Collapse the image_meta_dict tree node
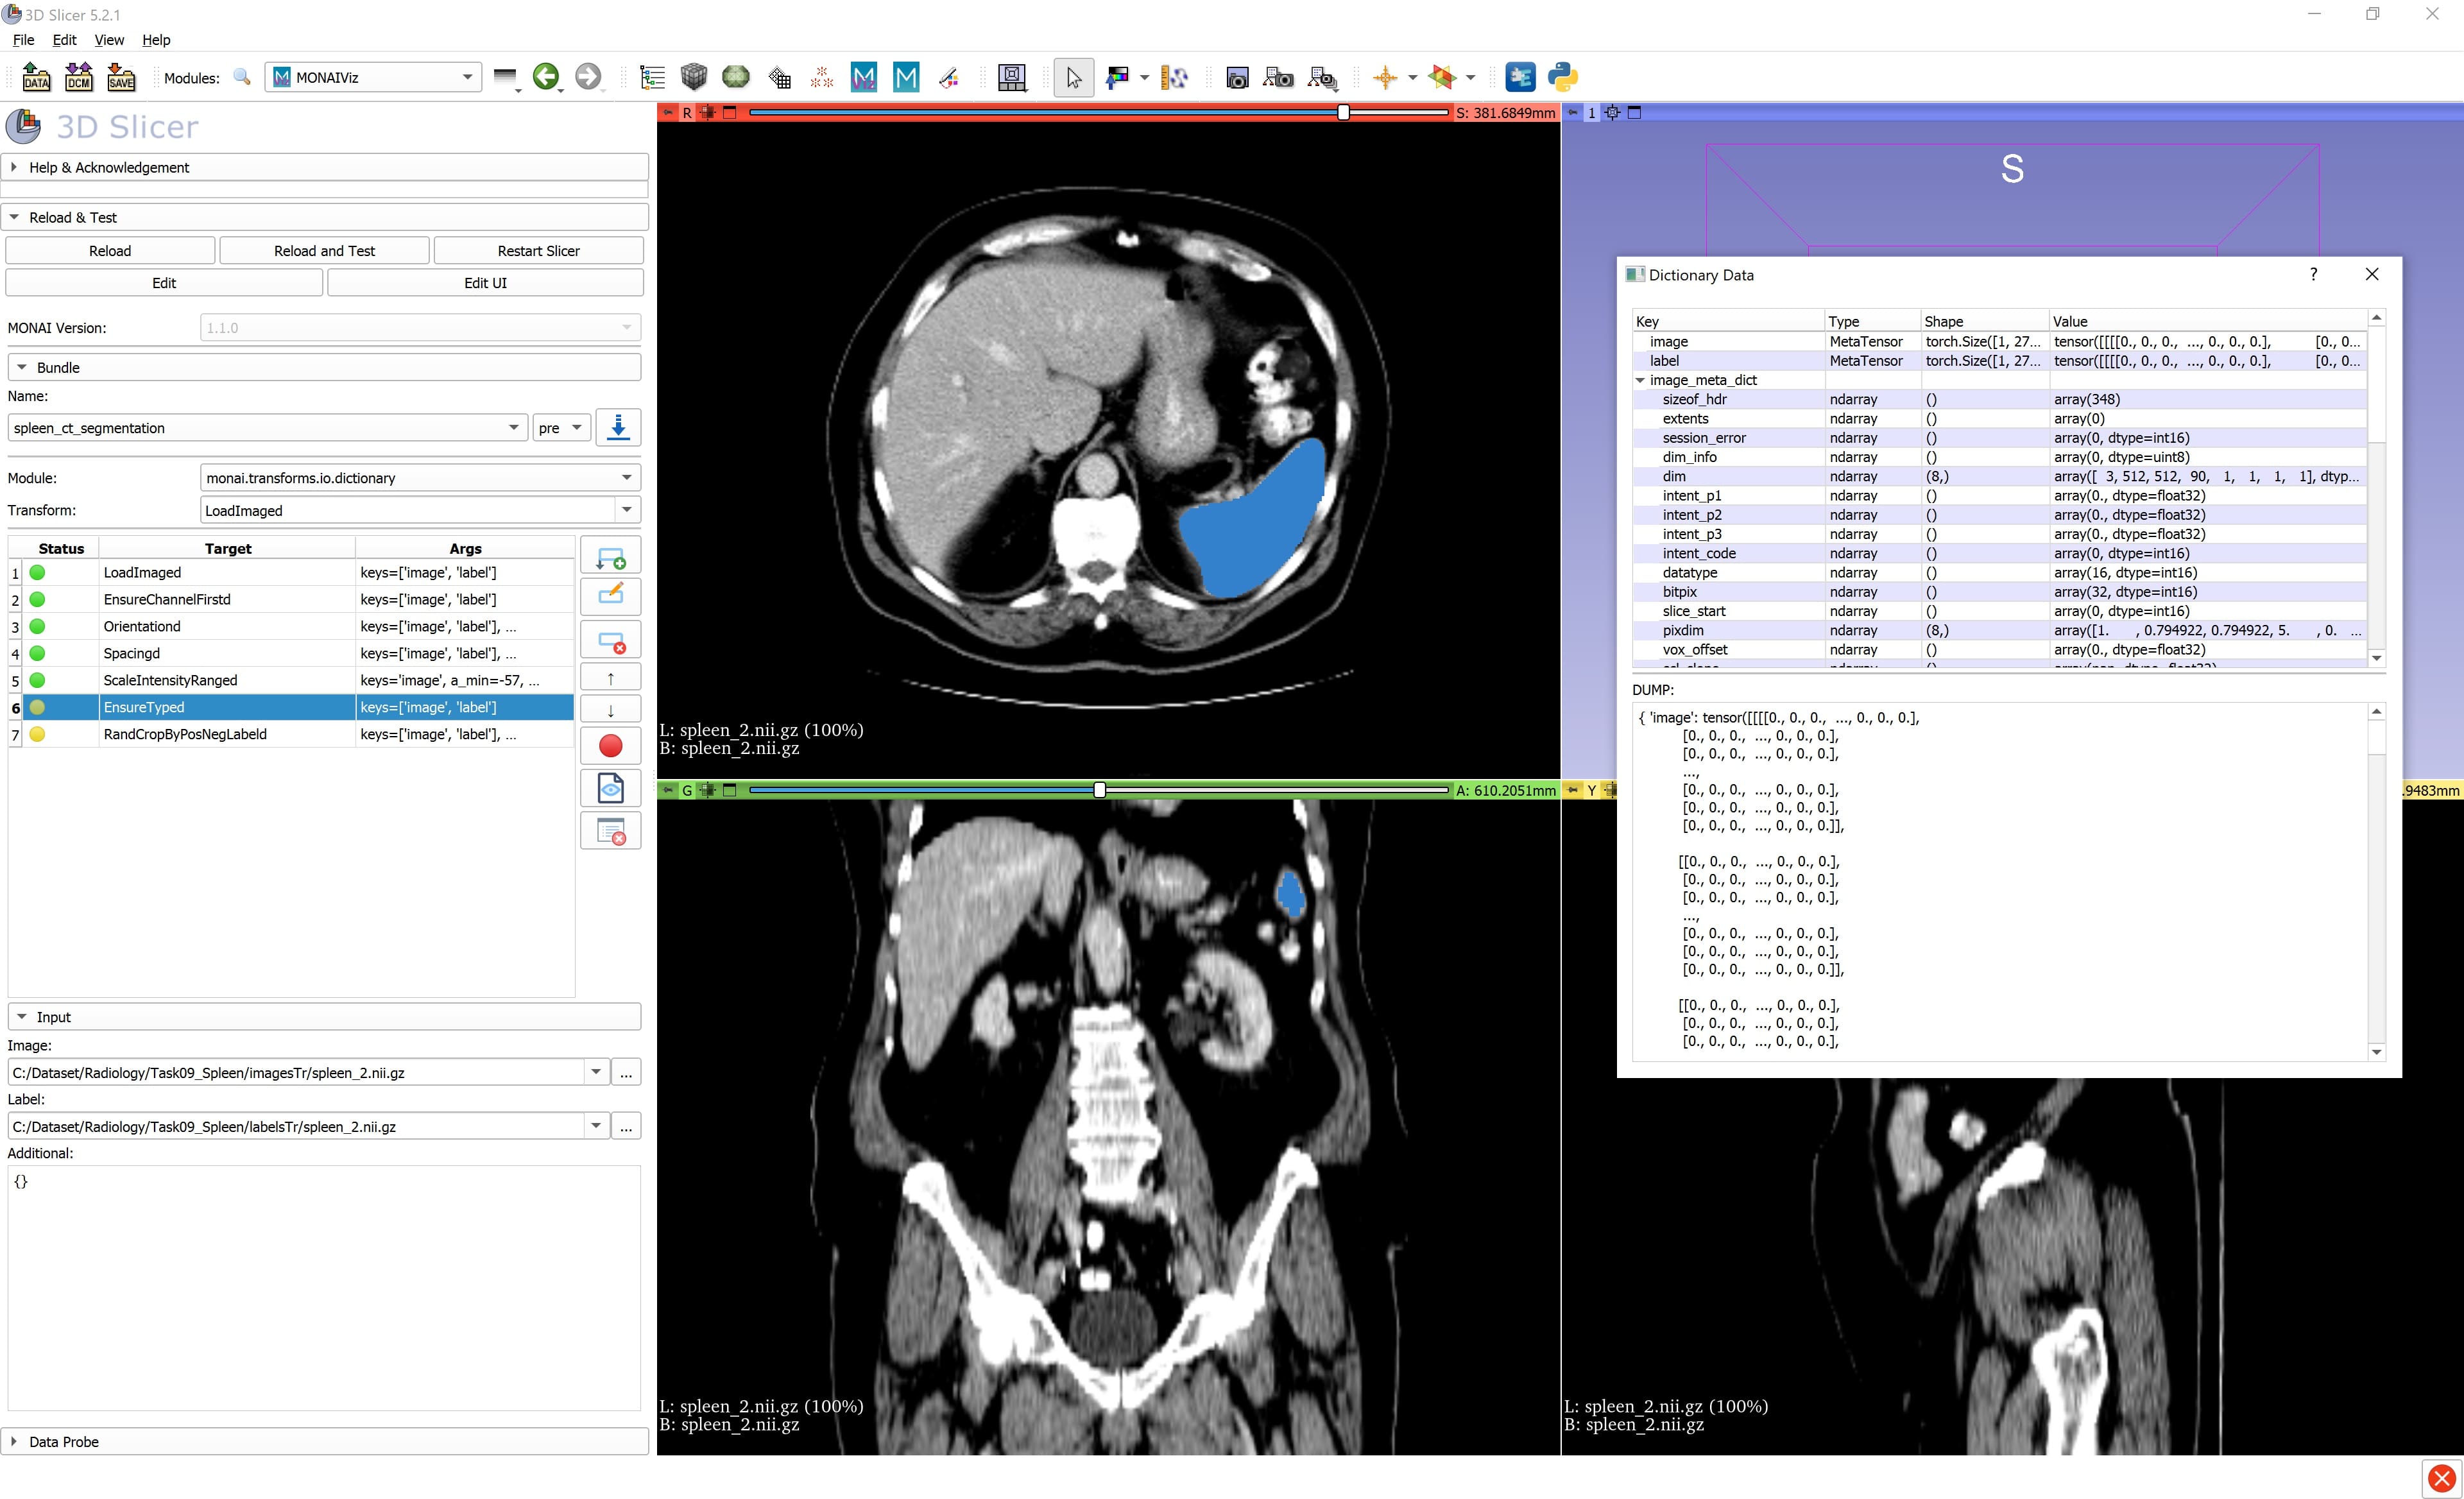Viewport: 2464px width, 1499px height. click(x=1640, y=380)
